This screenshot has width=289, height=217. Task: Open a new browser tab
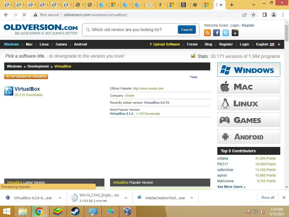(x=232, y=5)
